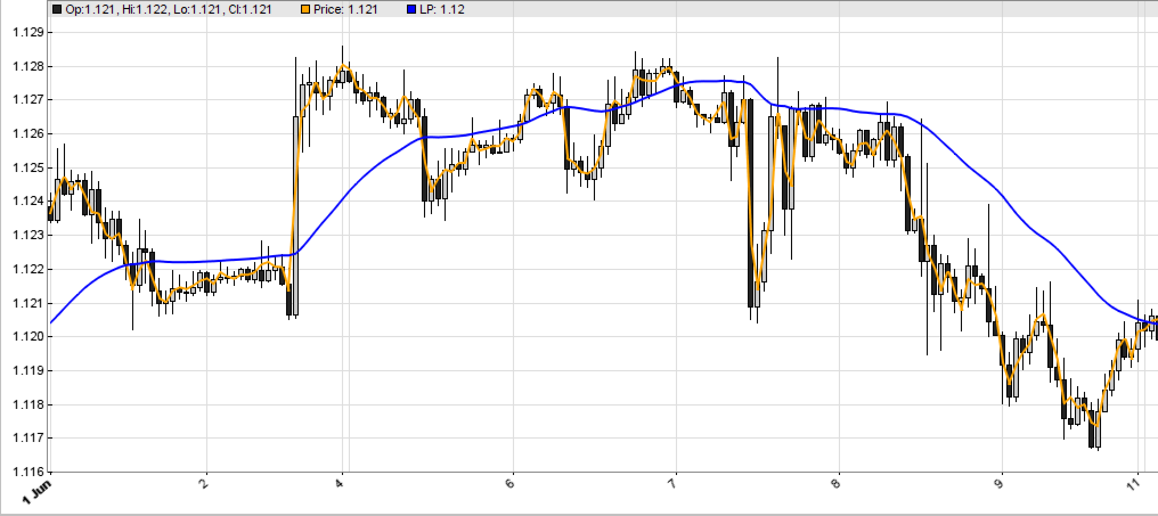The width and height of the screenshot is (1158, 516).
Task: Click the '4' date axis label
Action: 339,484
